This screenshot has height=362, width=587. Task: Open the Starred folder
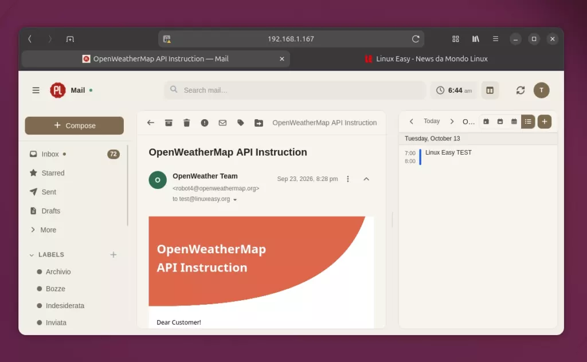tap(75, 173)
